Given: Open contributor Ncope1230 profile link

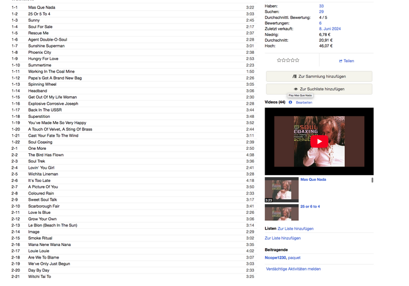Looking at the screenshot, I should [275, 257].
